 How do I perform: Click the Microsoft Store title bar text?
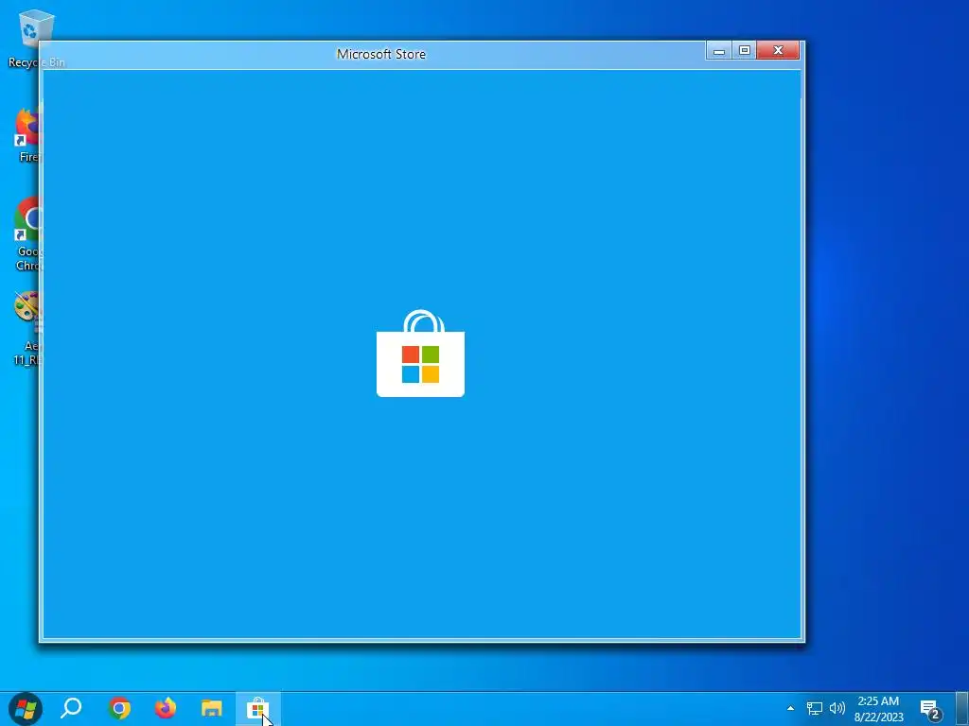381,54
